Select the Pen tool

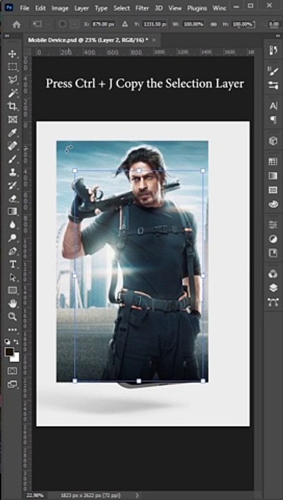[x=12, y=251]
